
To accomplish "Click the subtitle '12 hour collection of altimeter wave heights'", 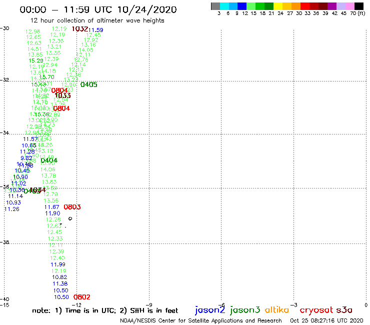I will (x=97, y=20).
